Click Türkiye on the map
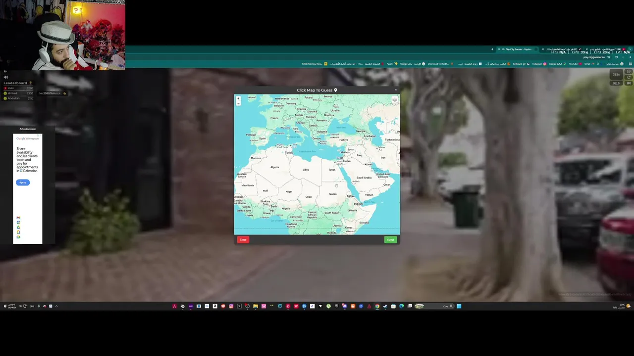634x356 pixels. (343, 140)
